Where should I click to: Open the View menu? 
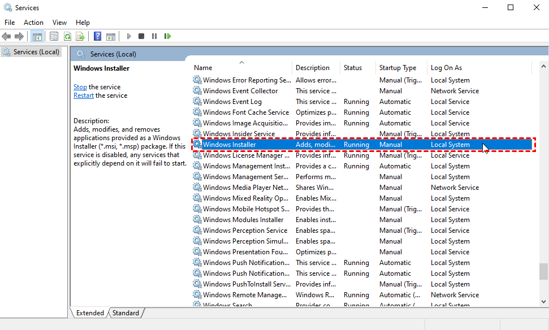tap(59, 23)
